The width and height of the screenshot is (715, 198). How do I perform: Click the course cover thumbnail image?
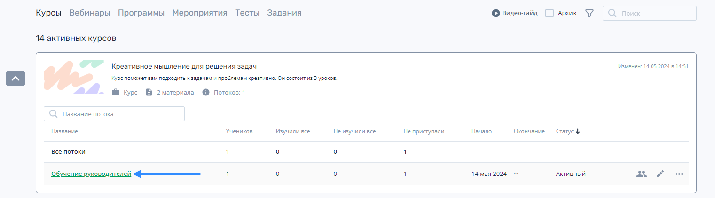(74, 78)
